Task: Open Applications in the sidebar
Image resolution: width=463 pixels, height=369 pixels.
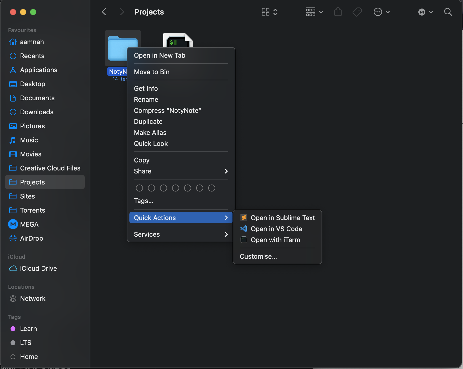Action: (x=45, y=70)
